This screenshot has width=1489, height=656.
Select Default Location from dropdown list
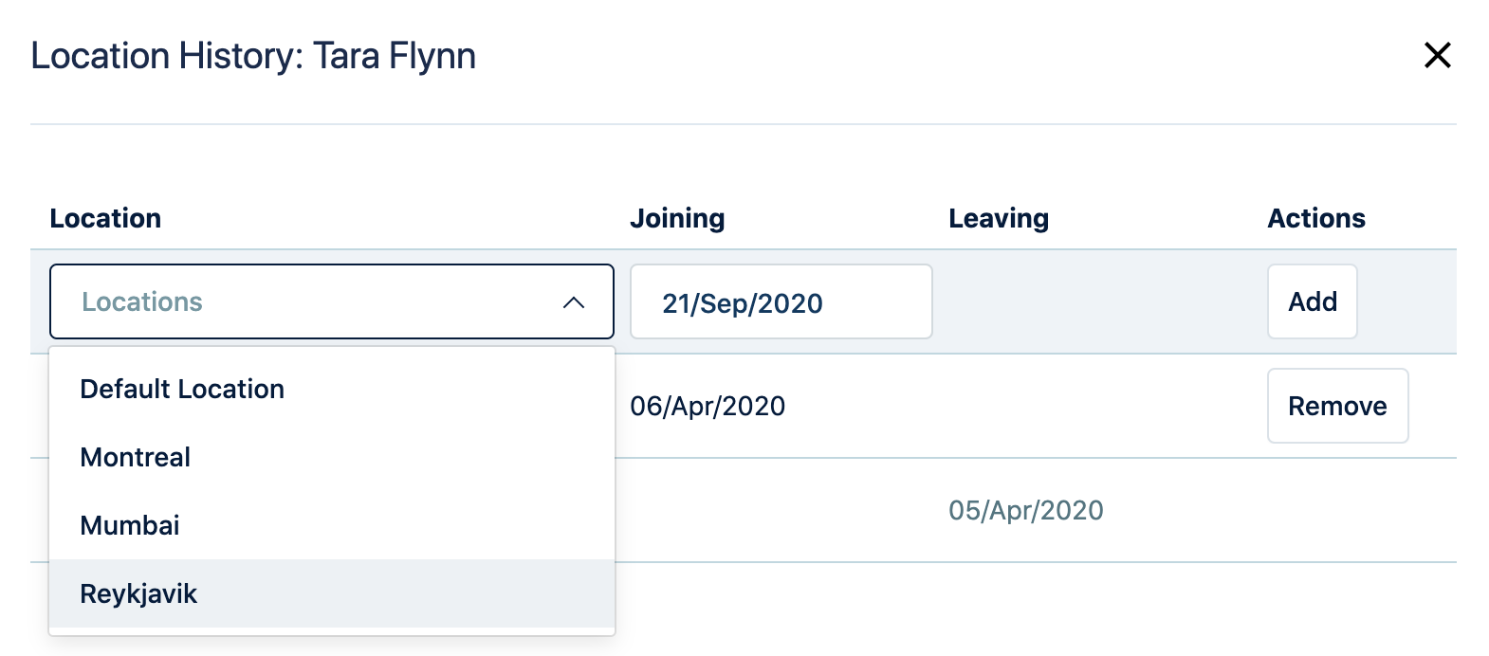182,389
